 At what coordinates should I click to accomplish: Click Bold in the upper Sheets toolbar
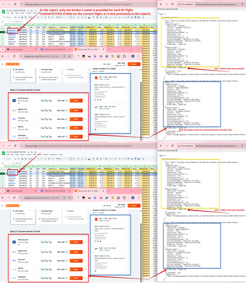(x=78, y=17)
